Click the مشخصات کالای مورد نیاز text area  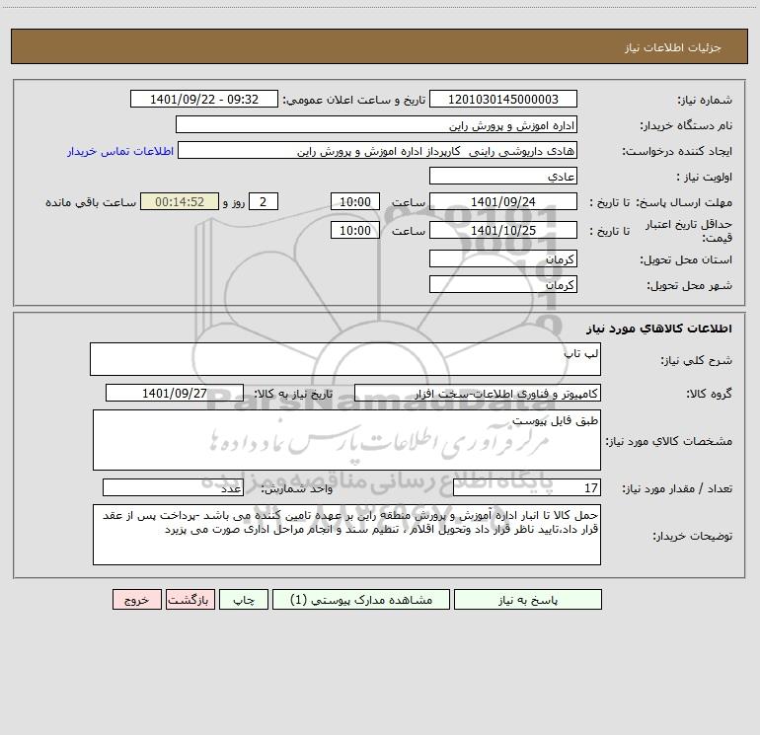(x=346, y=440)
